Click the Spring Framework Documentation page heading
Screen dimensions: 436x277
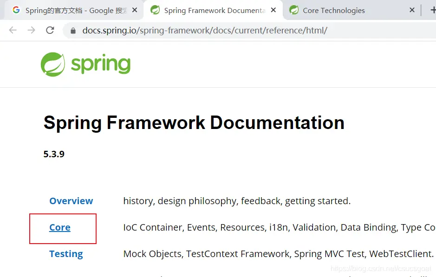194,123
